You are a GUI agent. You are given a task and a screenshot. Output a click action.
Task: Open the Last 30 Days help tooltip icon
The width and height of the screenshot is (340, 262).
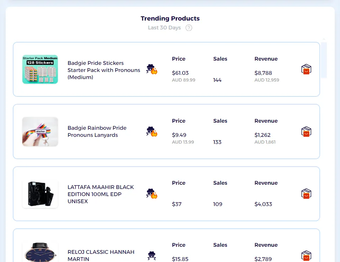189,28
